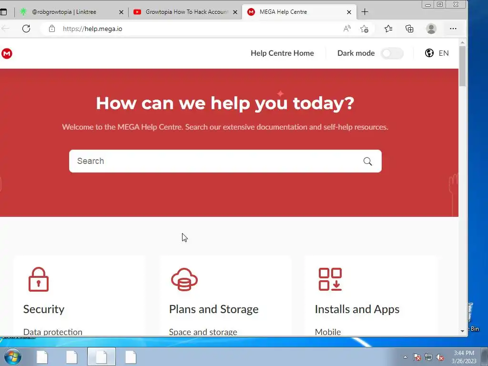
Task: Click the Show desktop button
Action: point(485,357)
